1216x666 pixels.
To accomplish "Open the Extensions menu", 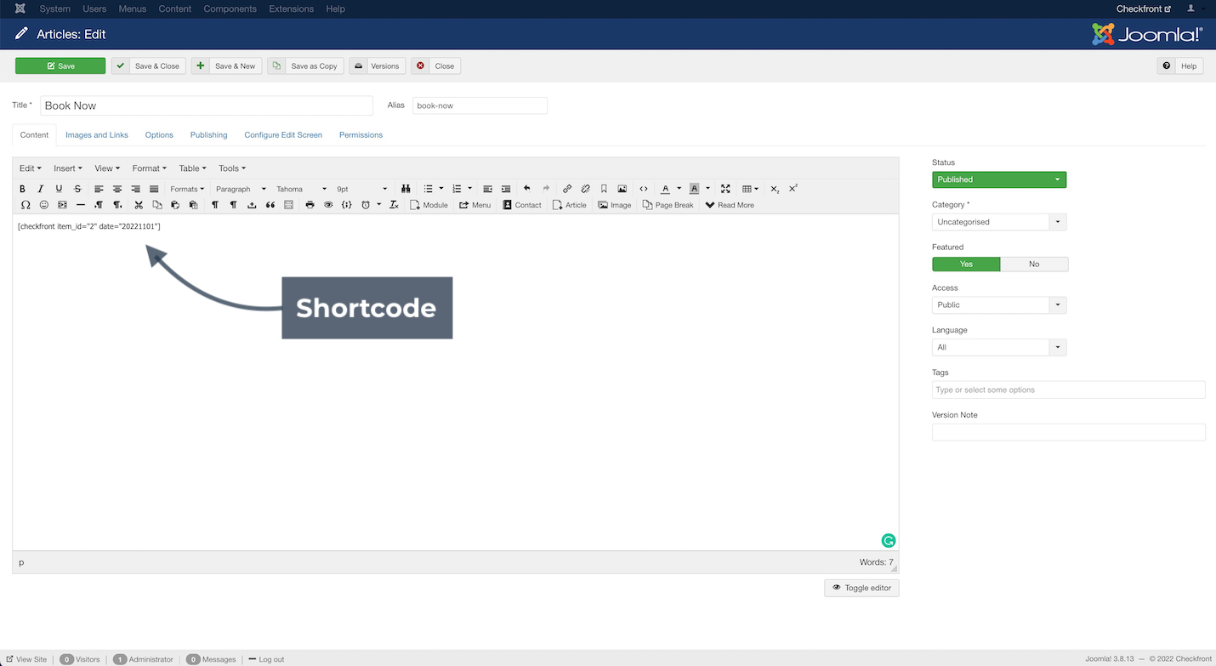I will tap(291, 9).
